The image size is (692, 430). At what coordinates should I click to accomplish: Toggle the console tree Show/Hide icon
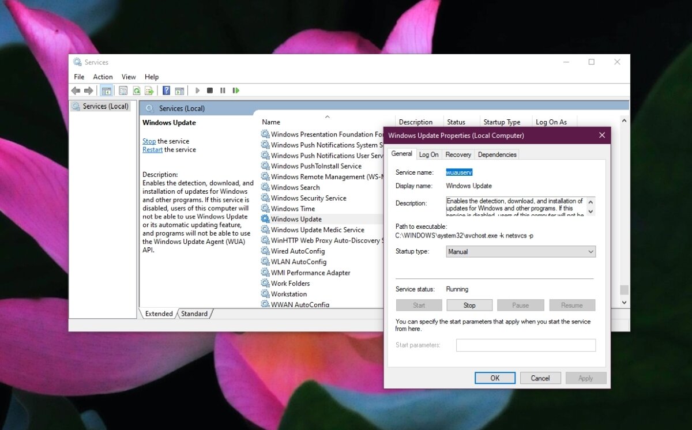tap(106, 90)
